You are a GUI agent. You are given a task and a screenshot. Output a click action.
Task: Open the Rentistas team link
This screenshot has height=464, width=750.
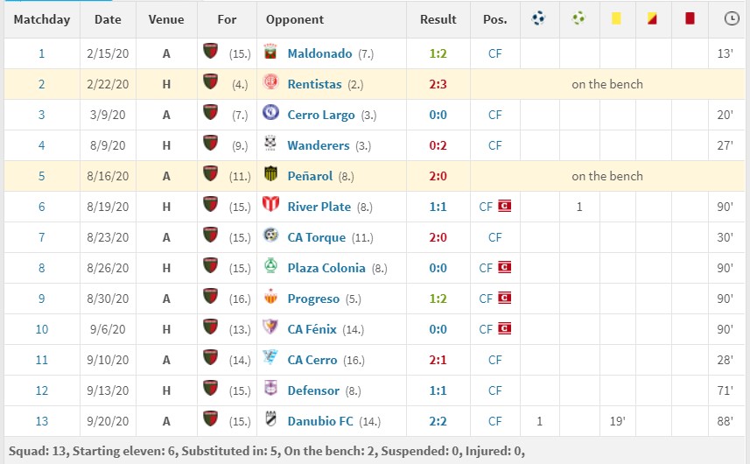click(x=315, y=84)
